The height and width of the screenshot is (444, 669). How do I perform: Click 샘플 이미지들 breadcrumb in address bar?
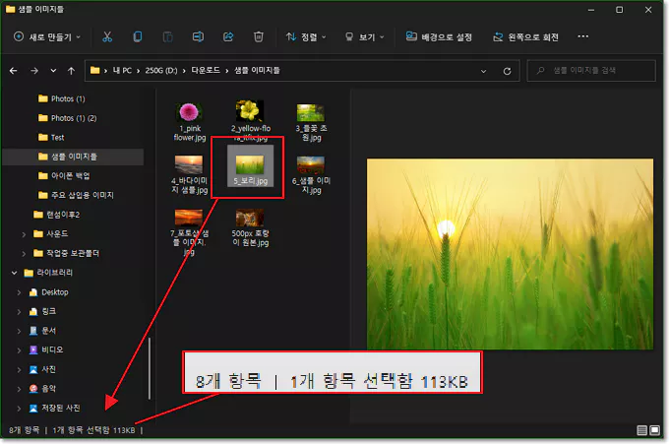[258, 71]
